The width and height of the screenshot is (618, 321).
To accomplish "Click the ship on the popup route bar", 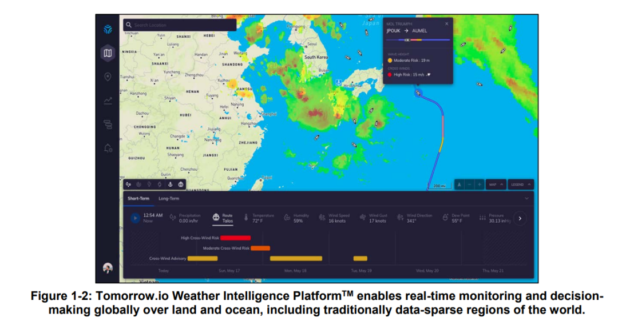I will [x=407, y=40].
